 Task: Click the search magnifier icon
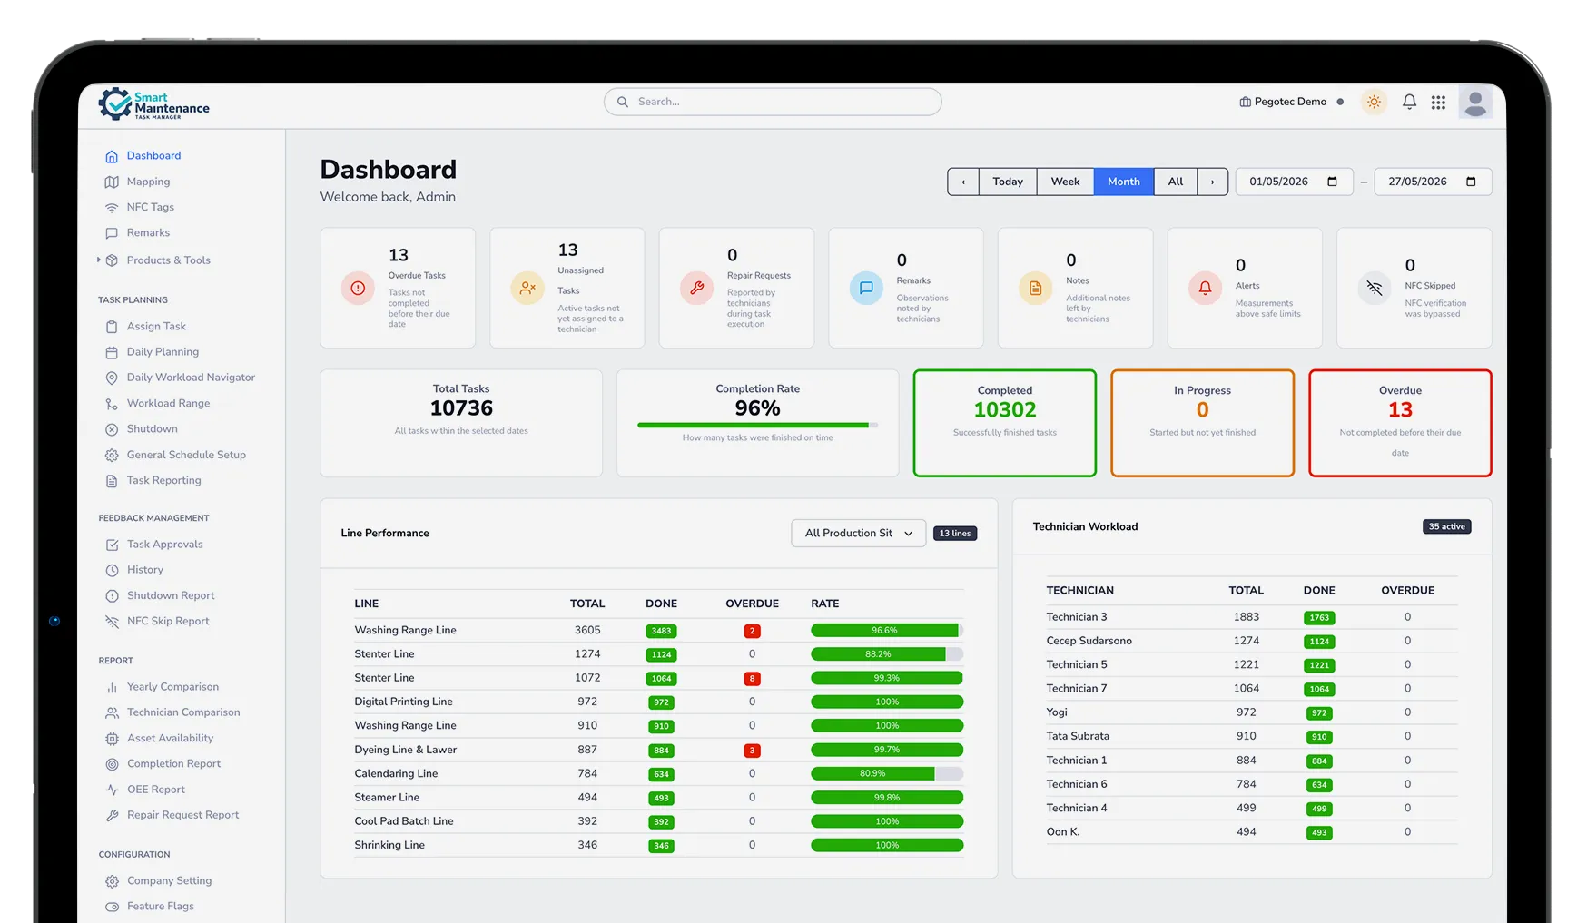(x=623, y=102)
